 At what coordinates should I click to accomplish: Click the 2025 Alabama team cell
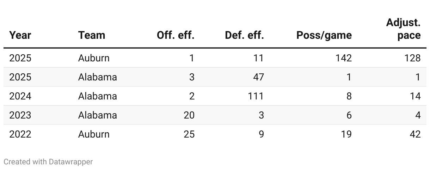pyautogui.click(x=98, y=77)
